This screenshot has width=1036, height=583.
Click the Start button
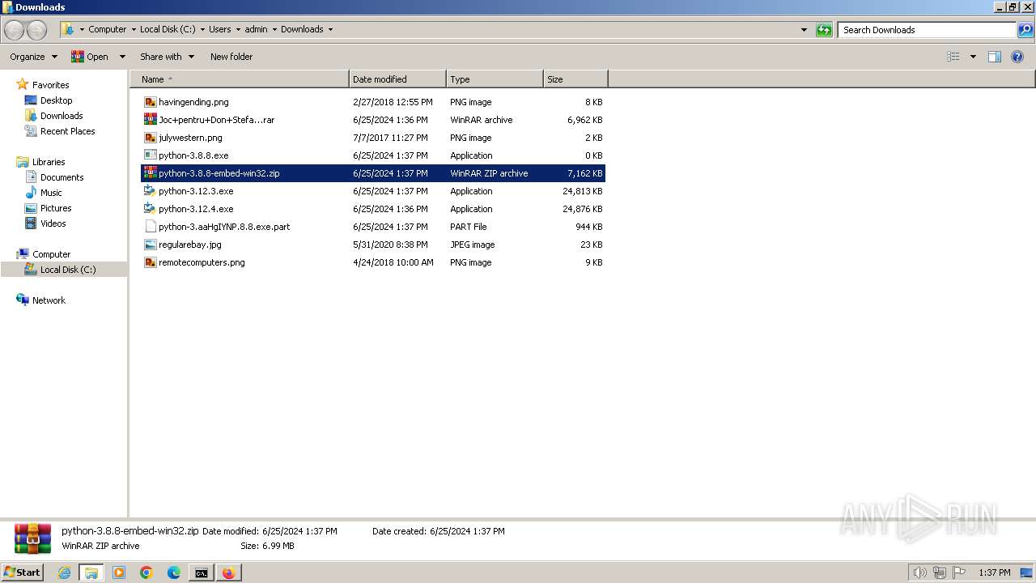tap(23, 572)
